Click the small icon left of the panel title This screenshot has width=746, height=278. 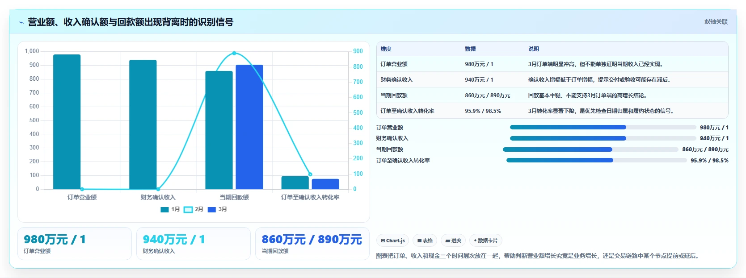coord(21,22)
